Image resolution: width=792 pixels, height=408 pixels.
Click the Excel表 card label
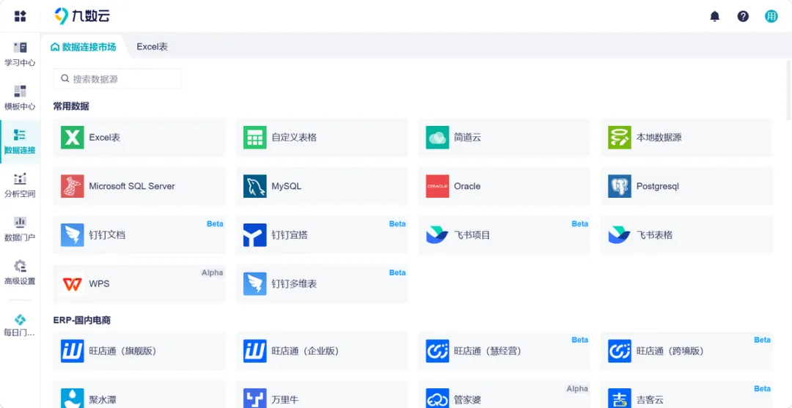click(x=105, y=137)
